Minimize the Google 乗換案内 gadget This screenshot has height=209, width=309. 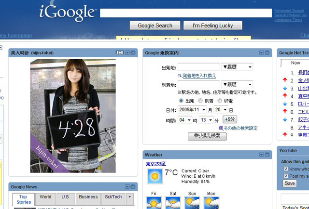coord(267,52)
